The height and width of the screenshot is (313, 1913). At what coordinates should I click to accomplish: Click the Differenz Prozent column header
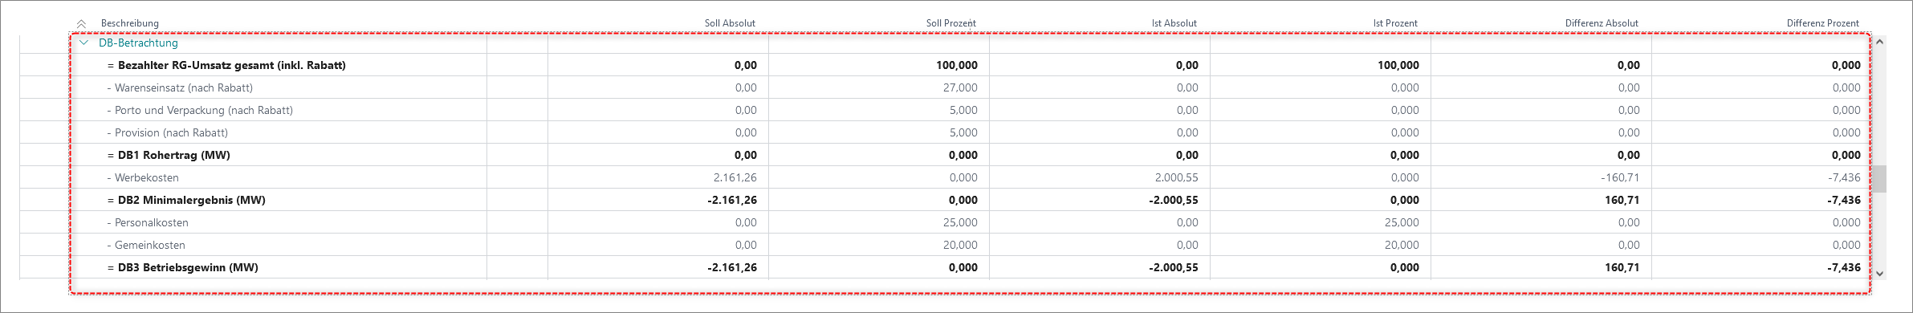pos(1823,23)
